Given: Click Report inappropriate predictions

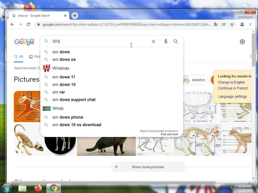Looking at the screenshot, I should (159, 131).
